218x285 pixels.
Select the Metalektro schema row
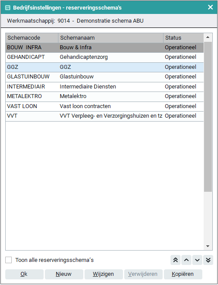click(x=105, y=96)
